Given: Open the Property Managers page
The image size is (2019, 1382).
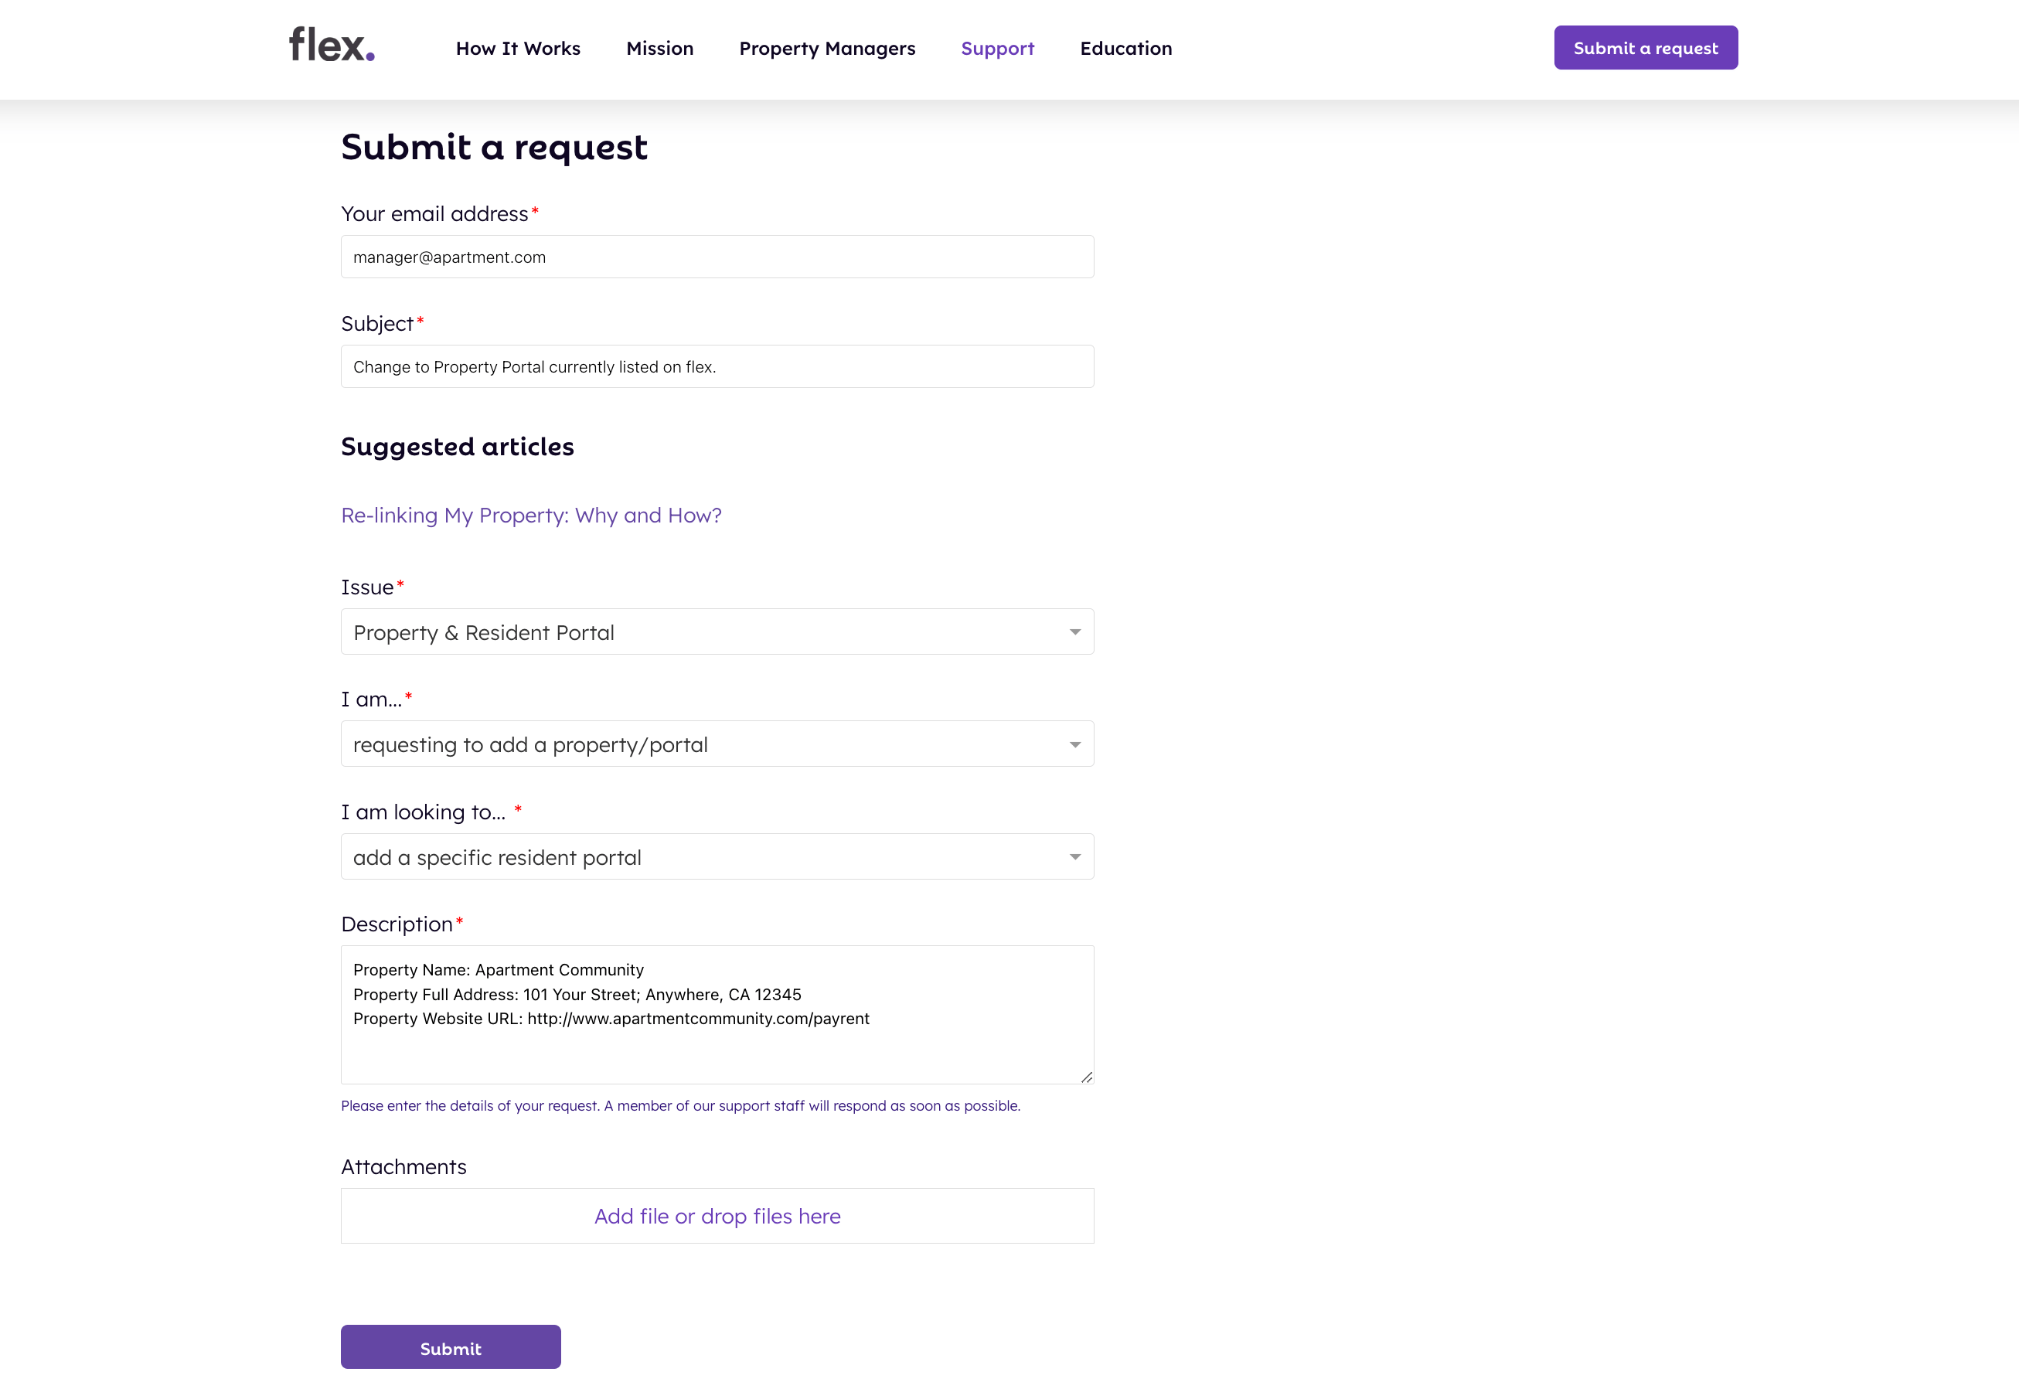Looking at the screenshot, I should (827, 49).
